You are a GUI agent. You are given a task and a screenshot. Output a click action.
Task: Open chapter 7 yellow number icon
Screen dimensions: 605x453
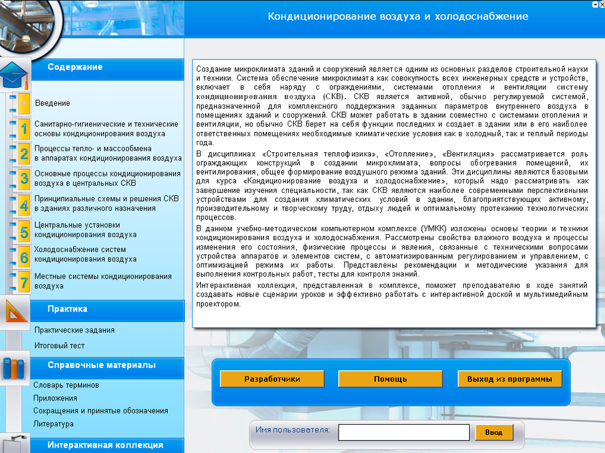click(24, 282)
